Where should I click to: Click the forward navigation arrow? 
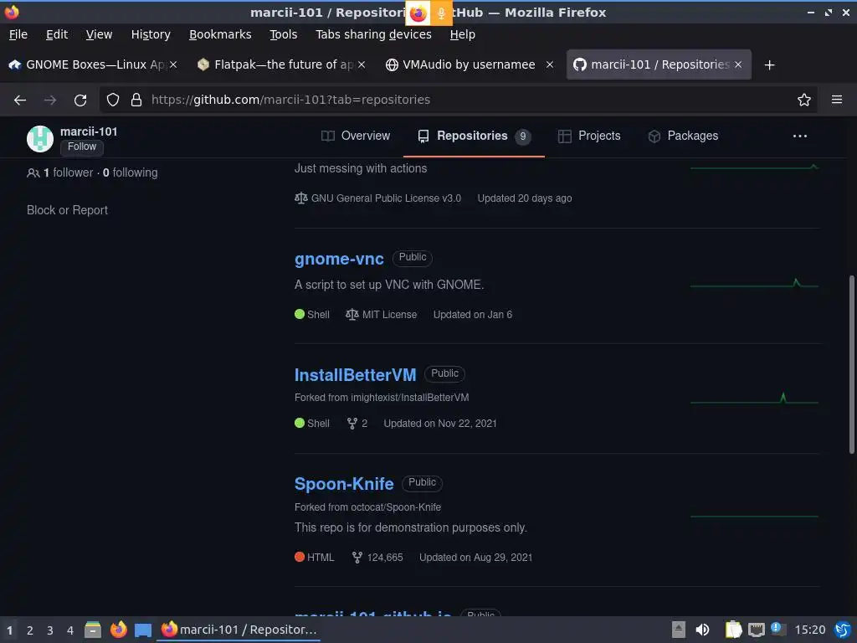pos(50,100)
